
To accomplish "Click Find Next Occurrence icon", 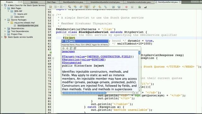I will click(x=81, y=7).
